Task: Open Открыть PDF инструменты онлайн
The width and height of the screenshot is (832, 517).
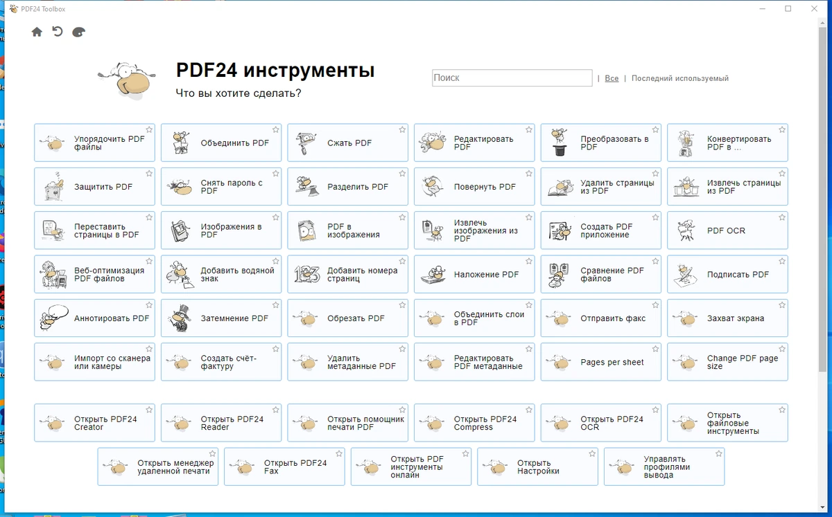Action: 411,467
